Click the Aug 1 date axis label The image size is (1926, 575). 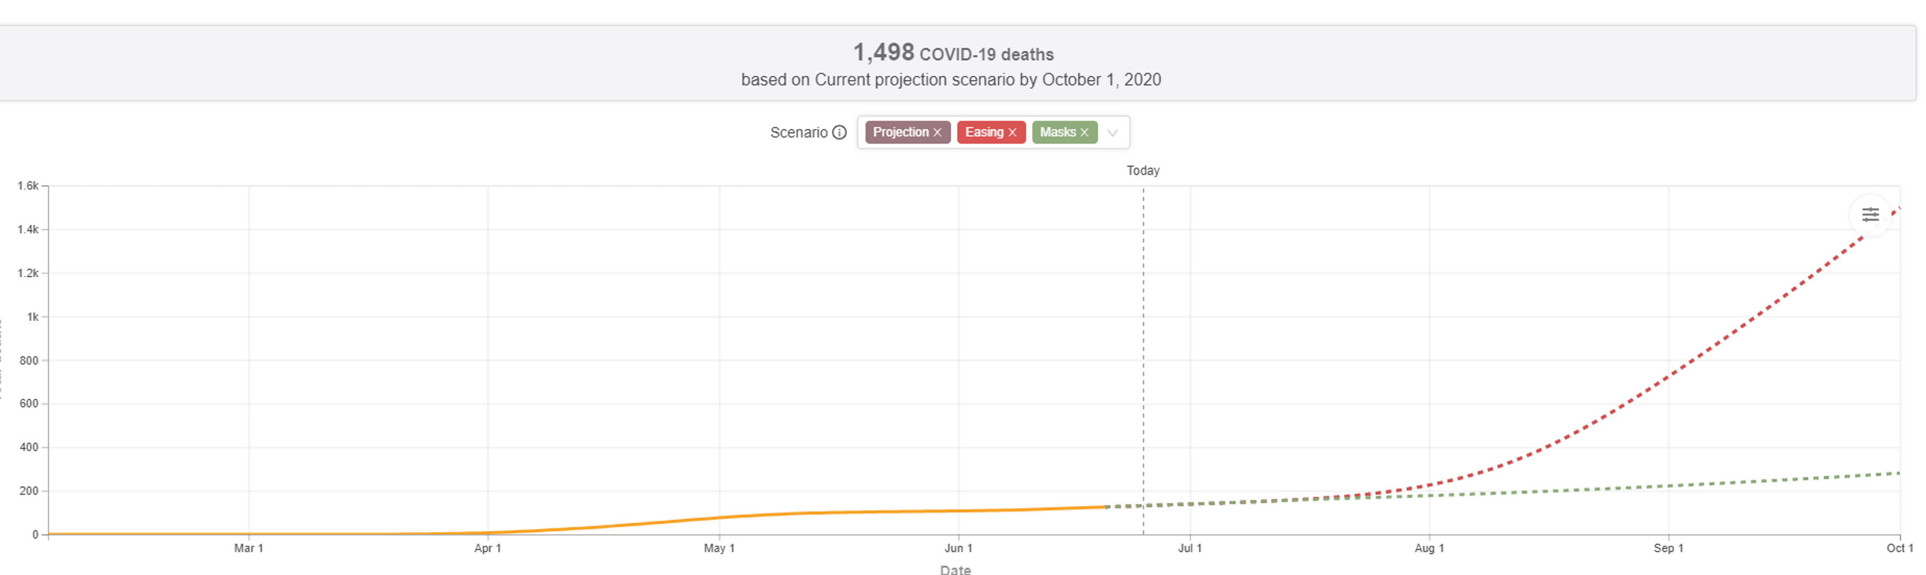[x=1429, y=548]
